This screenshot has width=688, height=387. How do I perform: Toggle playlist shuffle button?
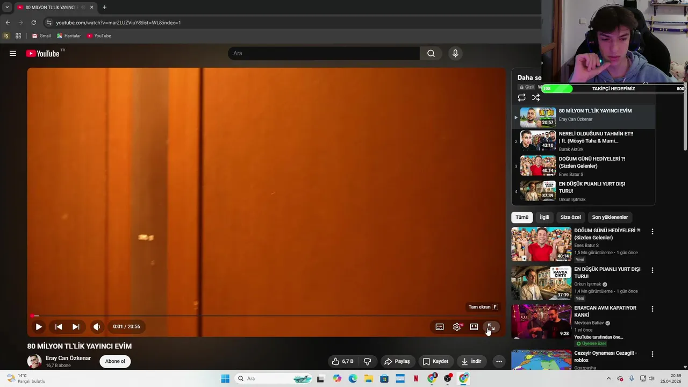(536, 97)
